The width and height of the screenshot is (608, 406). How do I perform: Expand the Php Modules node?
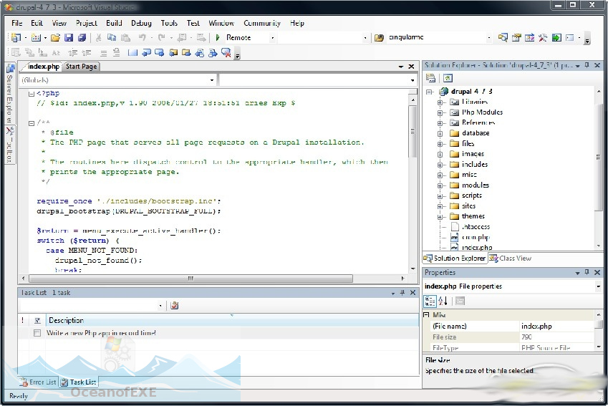click(x=440, y=113)
